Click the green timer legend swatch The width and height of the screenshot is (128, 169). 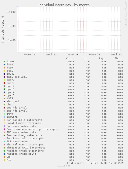4,62
